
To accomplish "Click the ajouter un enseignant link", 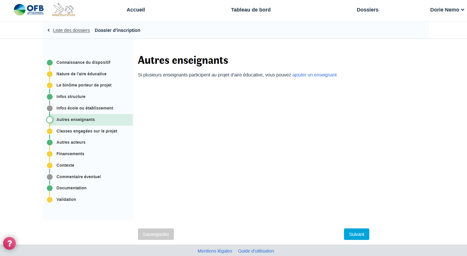I will [x=314, y=75].
